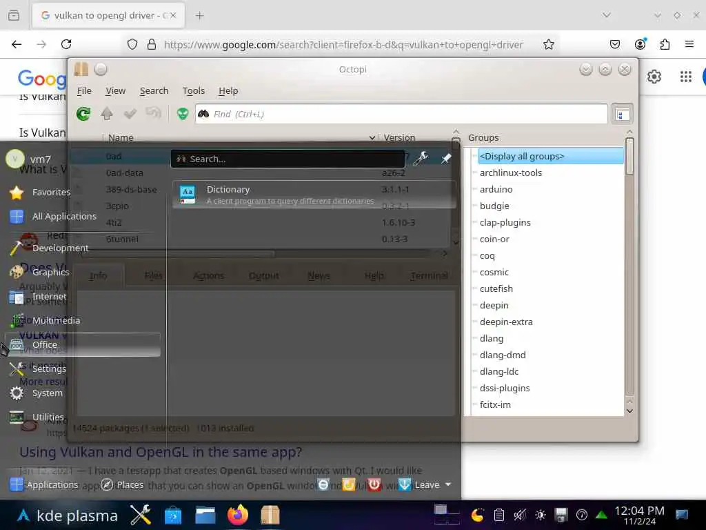Image resolution: width=706 pixels, height=530 pixels.
Task: Open the View menu in Octopi
Action: point(115,90)
